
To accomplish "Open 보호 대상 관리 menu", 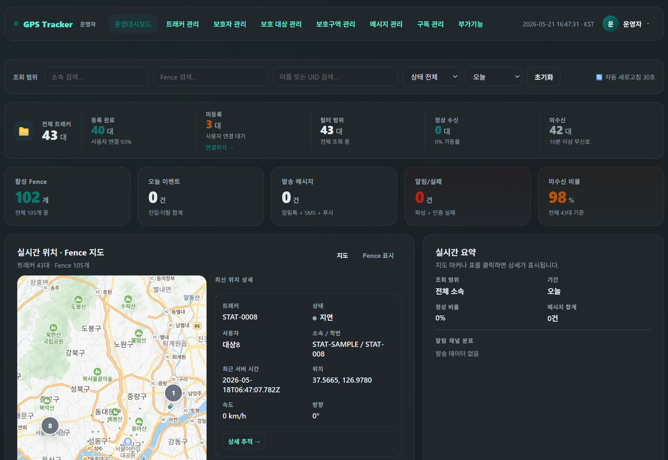I will click(x=281, y=24).
